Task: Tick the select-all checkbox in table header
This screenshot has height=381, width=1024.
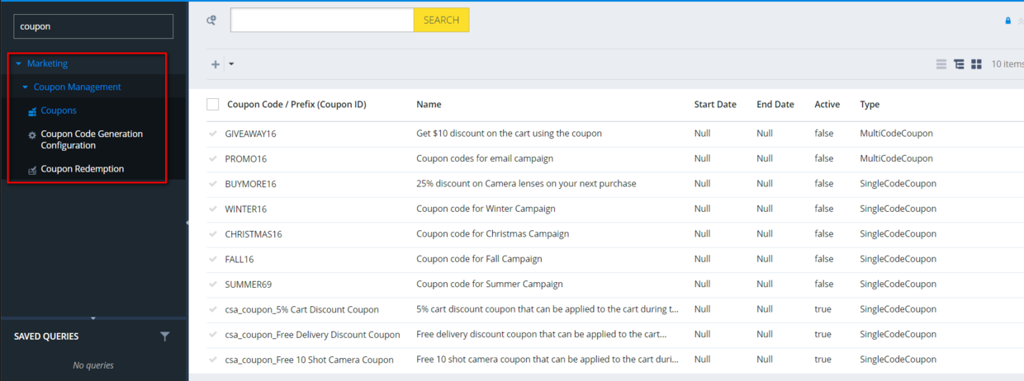Action: [x=213, y=105]
